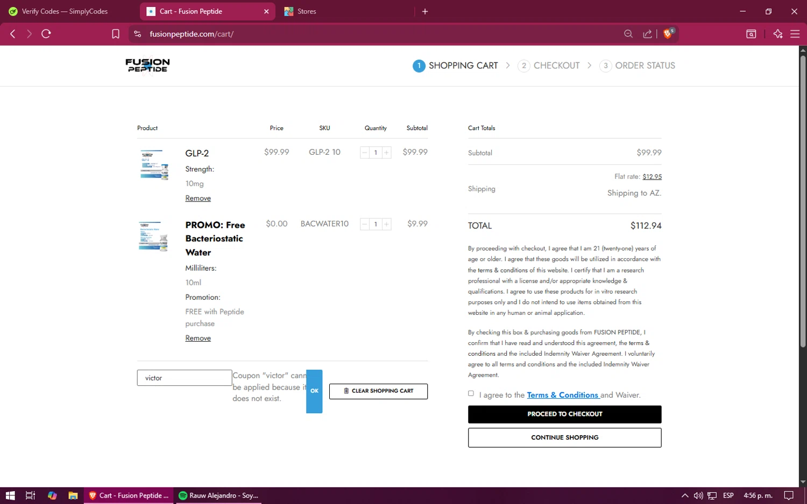Click ESP language indicator in tray
Screen dimensions: 807x504
pyautogui.click(x=728, y=495)
